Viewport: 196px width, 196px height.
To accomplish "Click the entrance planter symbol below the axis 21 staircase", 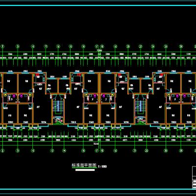I will [x=141, y=121].
